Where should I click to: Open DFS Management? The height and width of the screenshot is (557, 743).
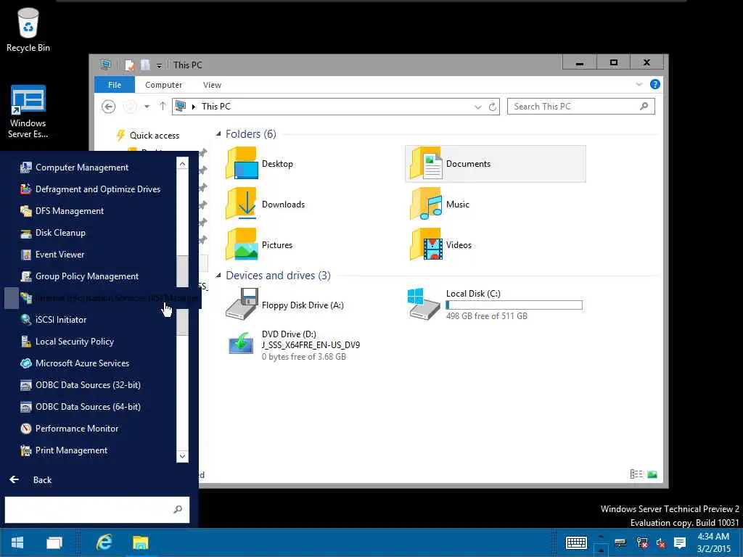coord(90,211)
